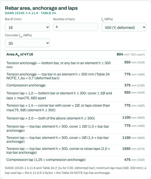The image size is (151, 179).
Task: Open the fy (MPa) steel grade dropdown
Action: coord(124,27)
